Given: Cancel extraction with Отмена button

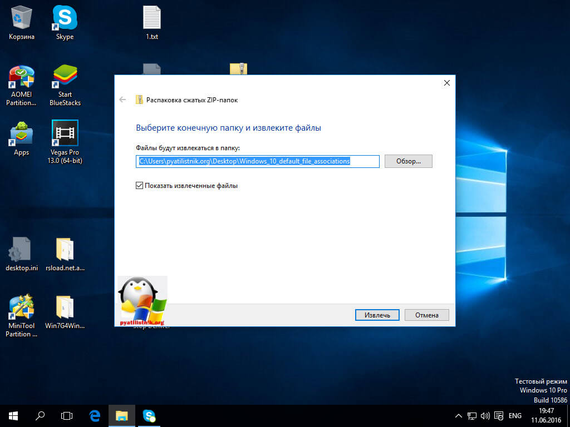Looking at the screenshot, I should click(426, 315).
